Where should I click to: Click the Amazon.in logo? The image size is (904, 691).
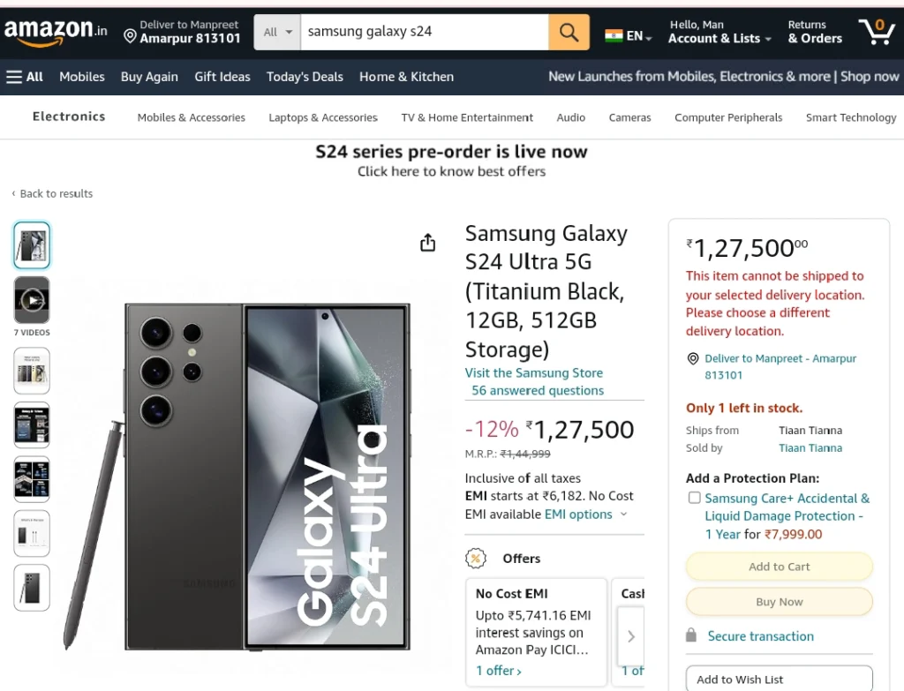coord(56,31)
